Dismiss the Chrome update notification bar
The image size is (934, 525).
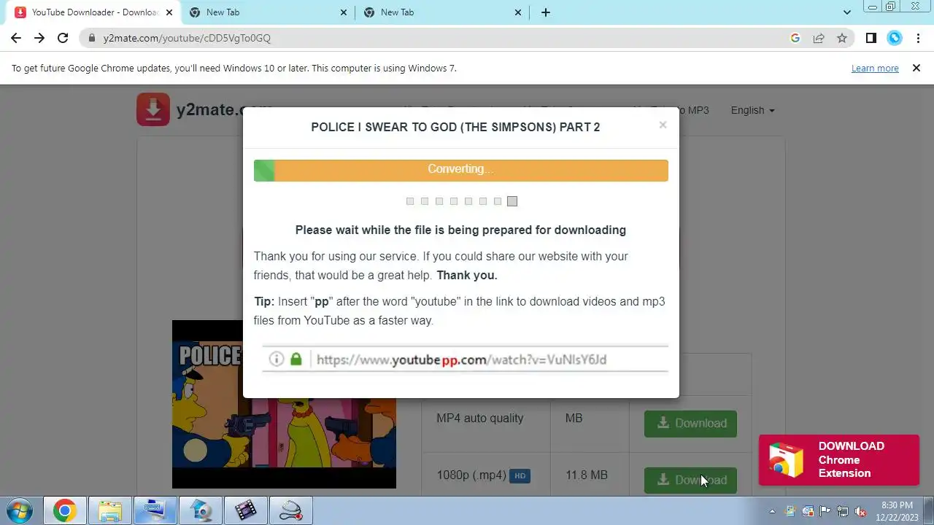916,68
